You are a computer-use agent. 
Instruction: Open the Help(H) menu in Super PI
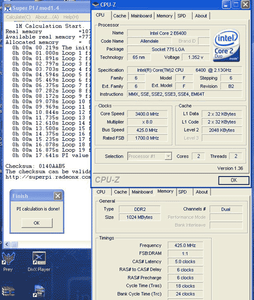(x=71, y=17)
